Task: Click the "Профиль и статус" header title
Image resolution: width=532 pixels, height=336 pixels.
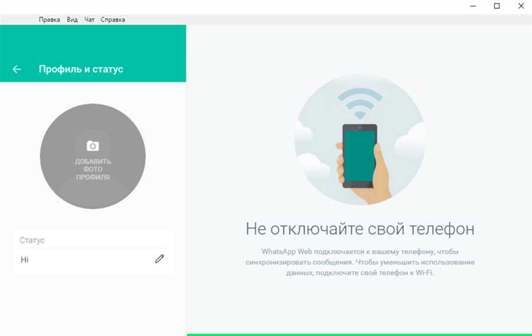Action: [x=81, y=69]
